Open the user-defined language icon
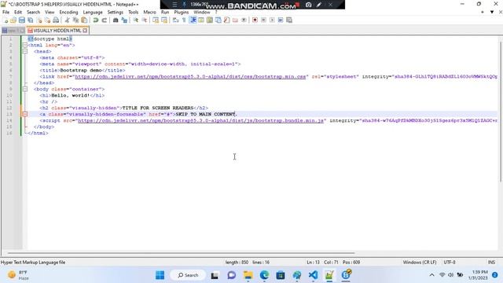This screenshot has width=503, height=283. [x=201, y=20]
